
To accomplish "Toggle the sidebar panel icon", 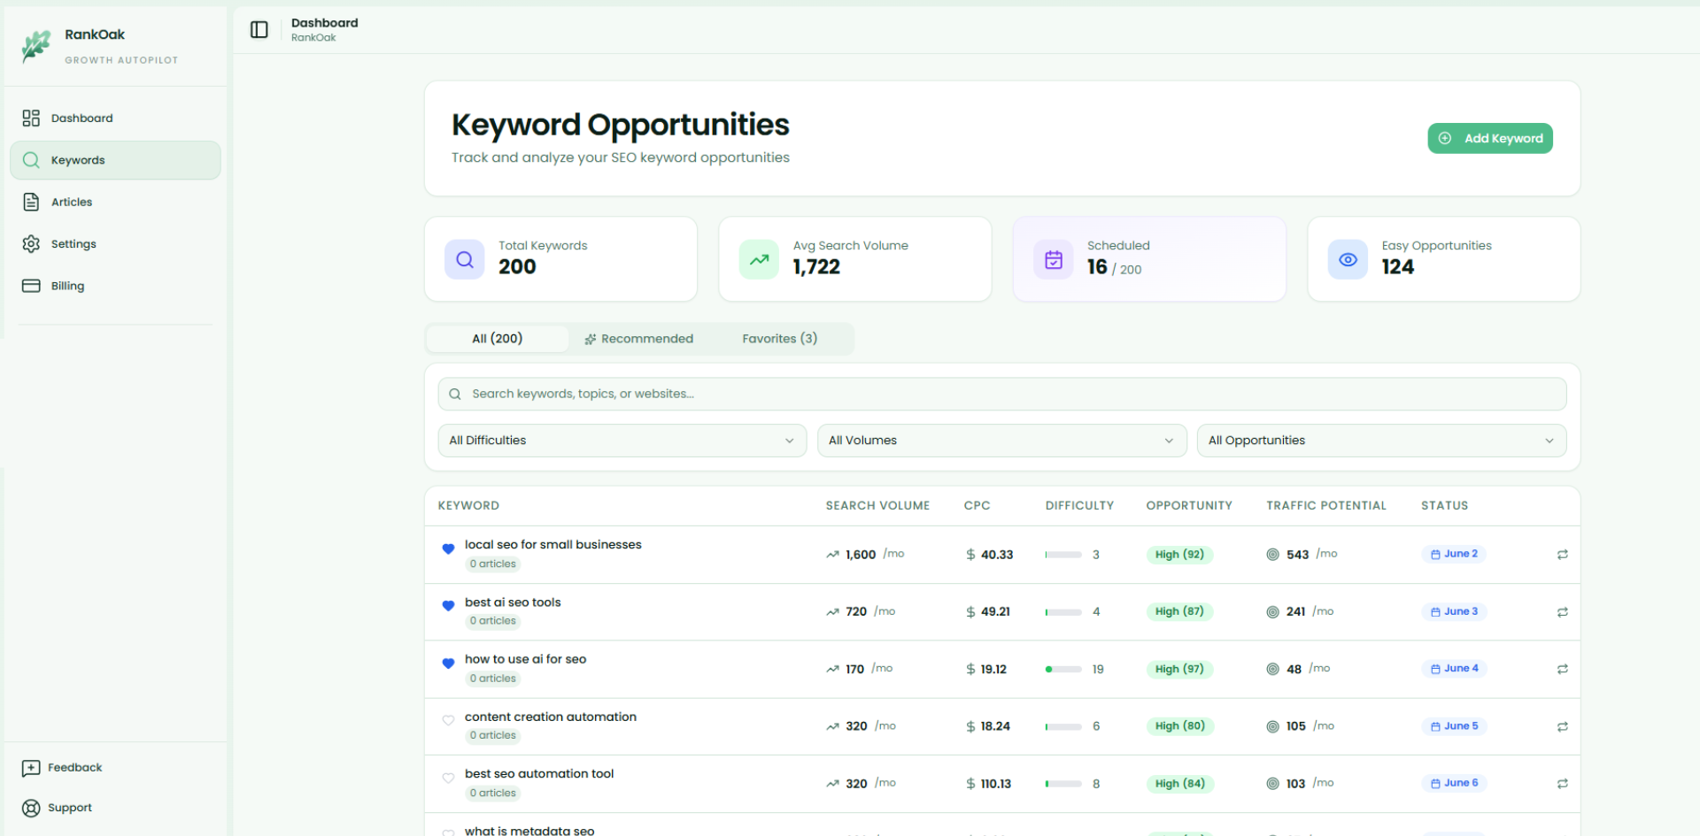I will tap(259, 30).
